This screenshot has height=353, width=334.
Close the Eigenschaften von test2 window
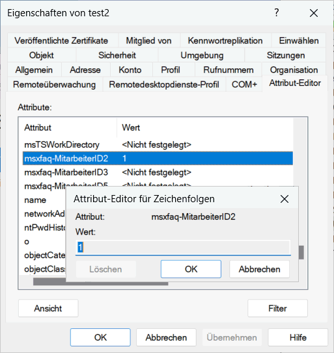point(314,13)
